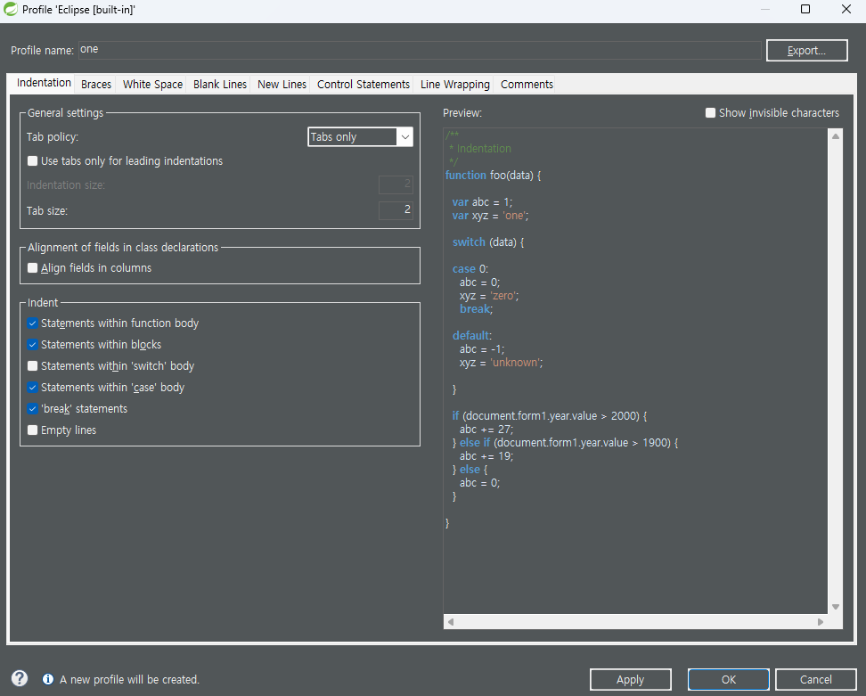866x696 pixels.
Task: Click the preview scroll up arrow
Action: coord(836,135)
